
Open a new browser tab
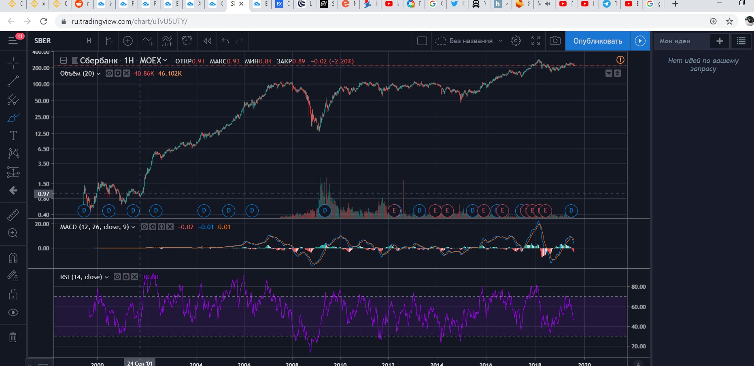coord(675,4)
